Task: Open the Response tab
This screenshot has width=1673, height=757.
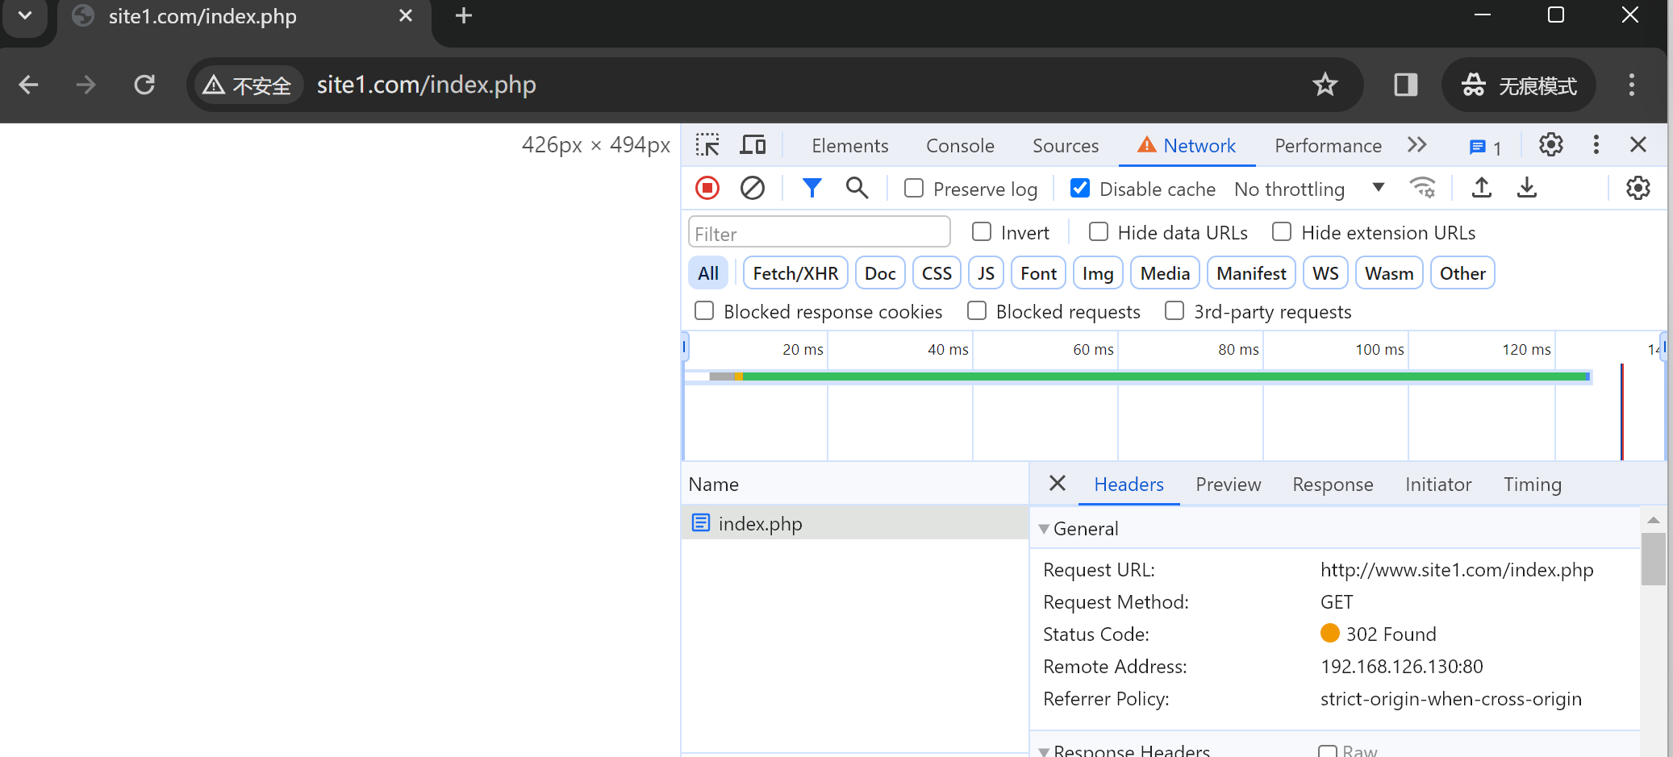Action: [1333, 485]
